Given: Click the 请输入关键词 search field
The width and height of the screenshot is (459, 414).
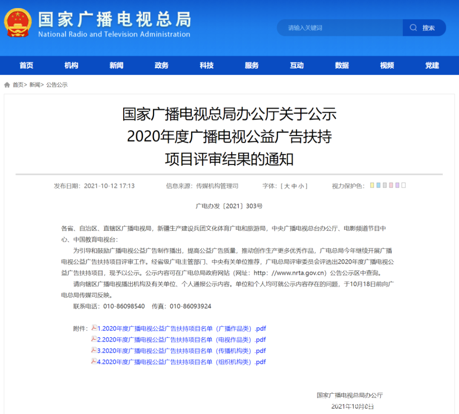Looking at the screenshot, I should pos(340,28).
